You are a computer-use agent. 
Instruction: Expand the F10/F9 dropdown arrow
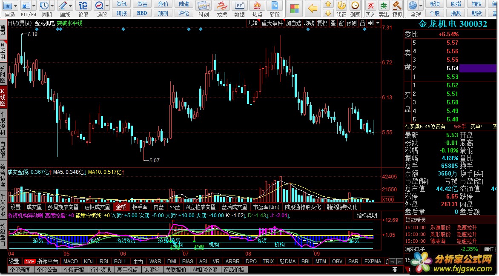34,6
